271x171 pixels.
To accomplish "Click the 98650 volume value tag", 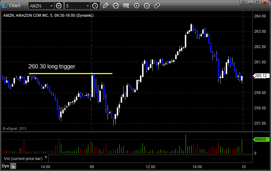I will click(261, 139).
